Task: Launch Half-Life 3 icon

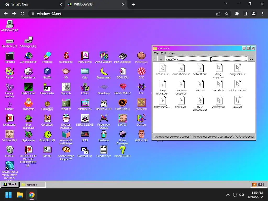Action: (122, 105)
